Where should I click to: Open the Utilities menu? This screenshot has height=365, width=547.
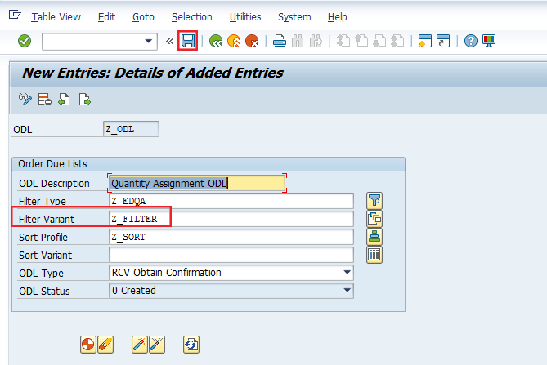(x=245, y=16)
